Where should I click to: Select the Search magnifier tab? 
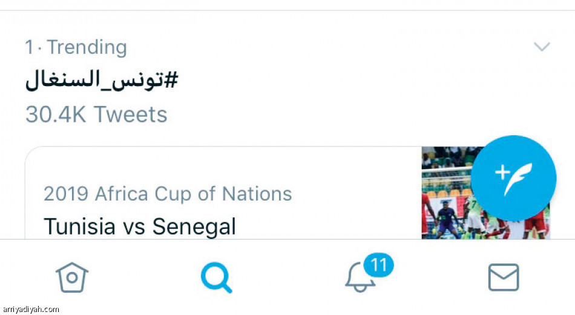pyautogui.click(x=216, y=277)
